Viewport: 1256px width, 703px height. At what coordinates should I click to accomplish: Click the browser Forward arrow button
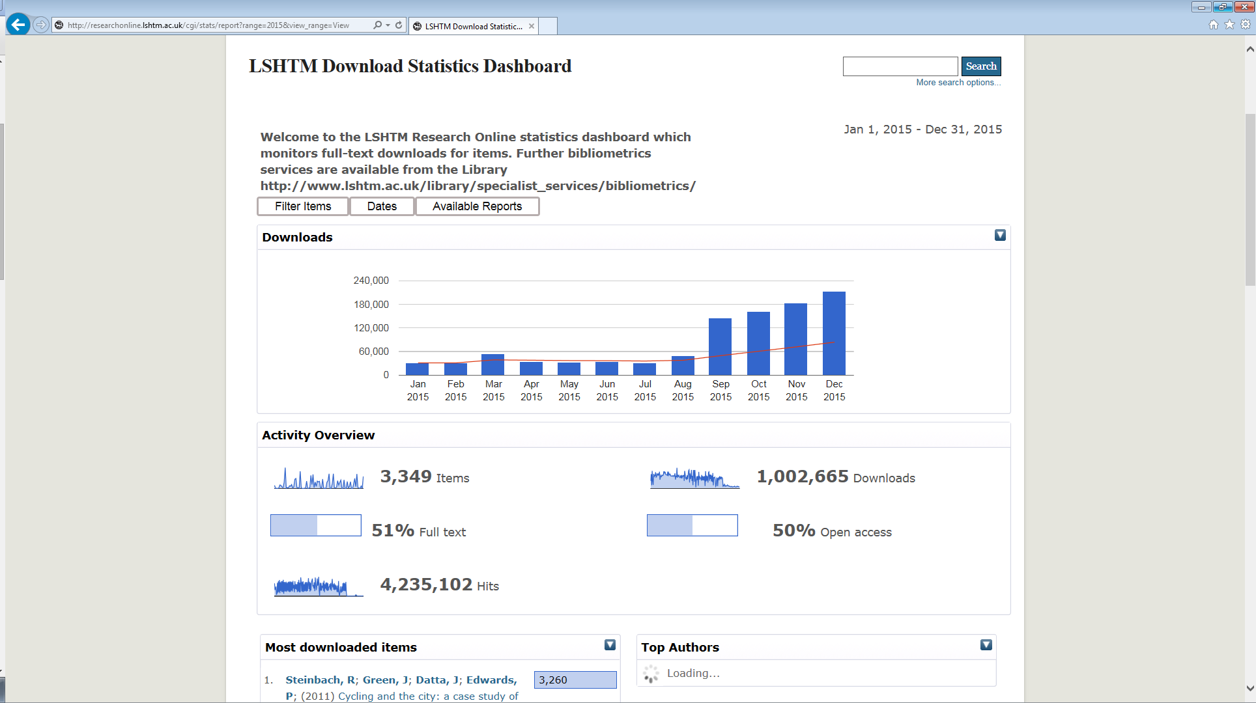point(41,25)
